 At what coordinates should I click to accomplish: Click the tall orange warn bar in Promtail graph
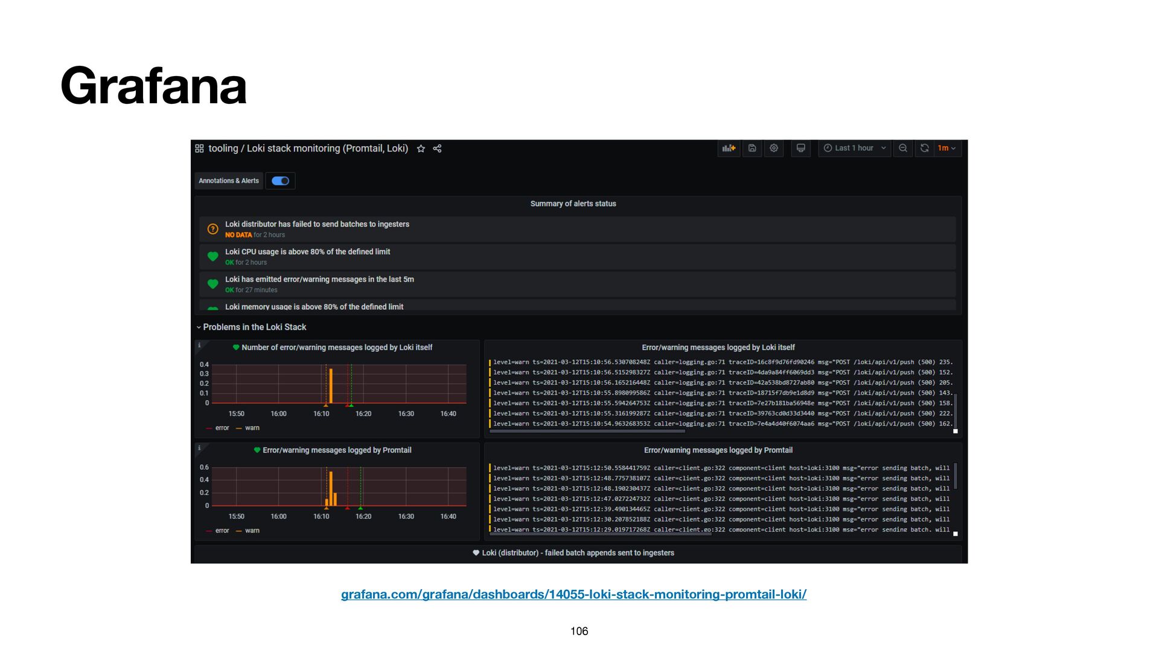tap(331, 488)
